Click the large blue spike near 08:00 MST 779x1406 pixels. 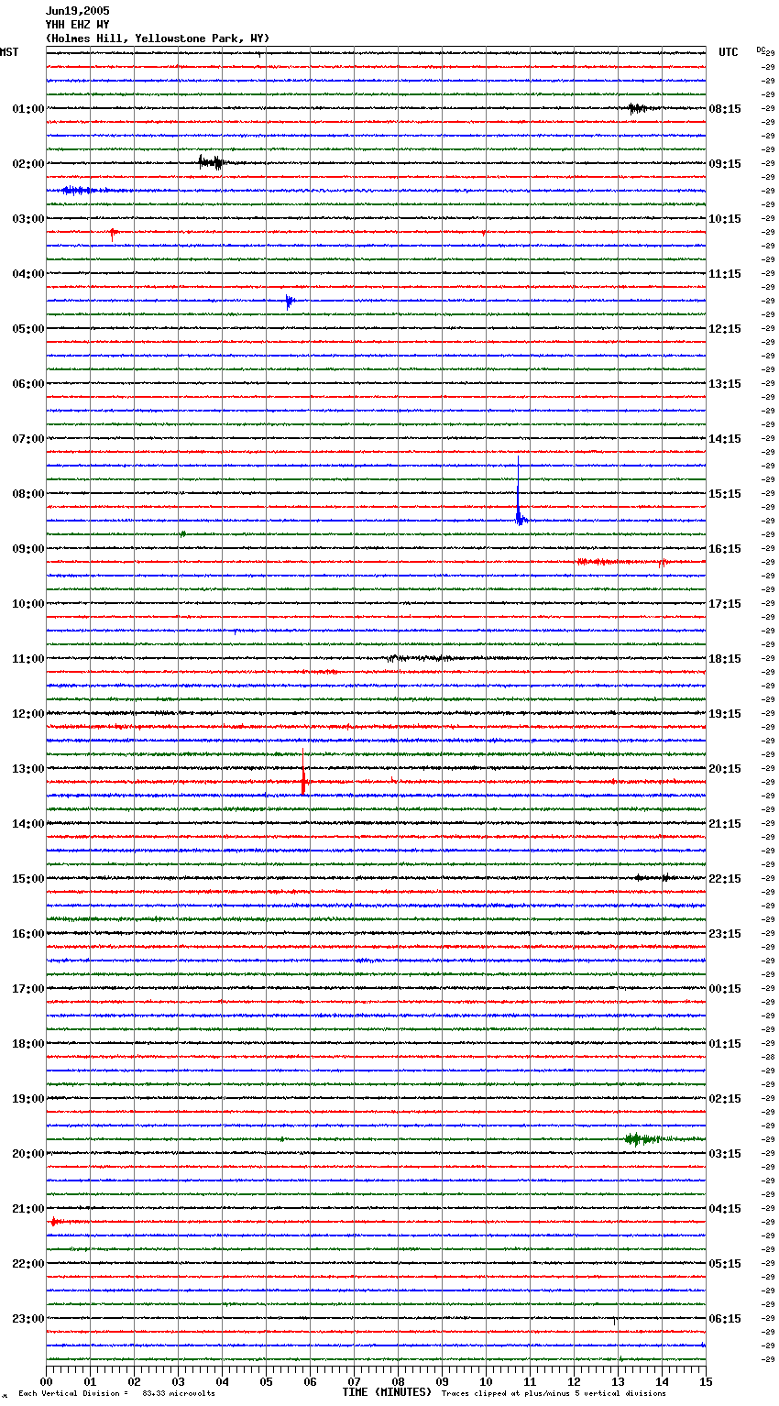click(519, 493)
